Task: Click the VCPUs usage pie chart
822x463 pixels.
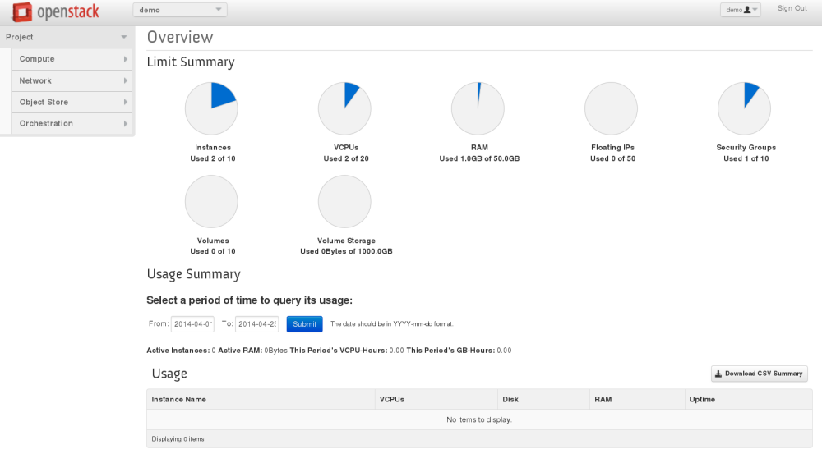Action: pyautogui.click(x=344, y=108)
